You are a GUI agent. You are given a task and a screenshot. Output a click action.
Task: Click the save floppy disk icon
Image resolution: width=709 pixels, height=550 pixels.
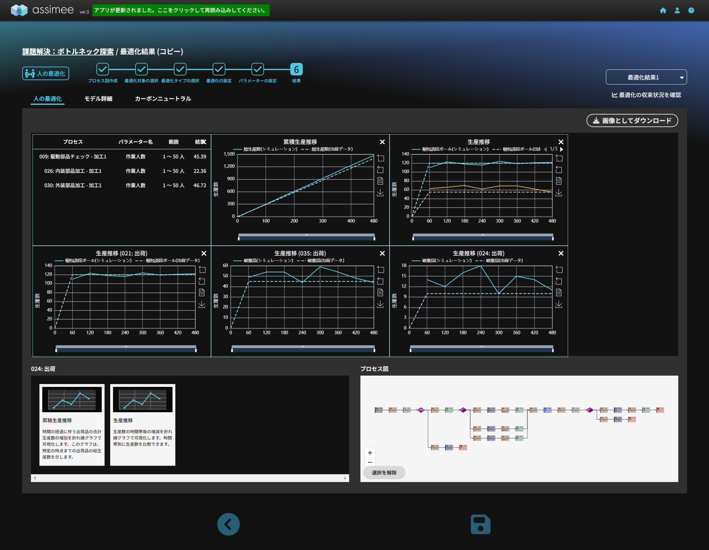(x=480, y=524)
